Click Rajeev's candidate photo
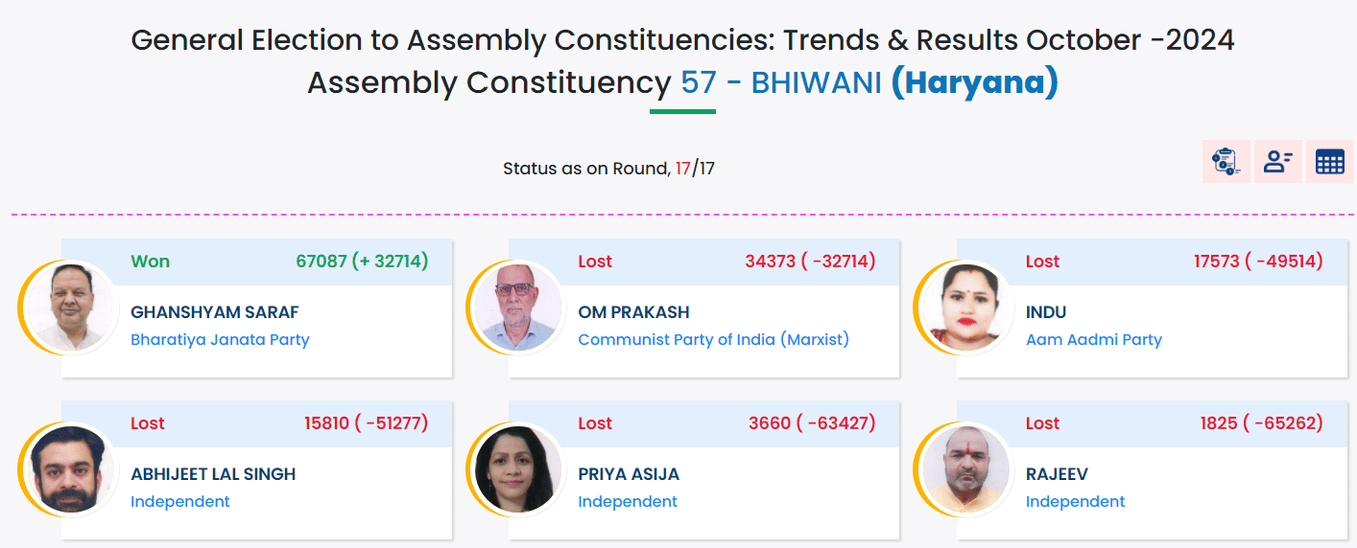This screenshot has width=1357, height=548. coord(964,469)
